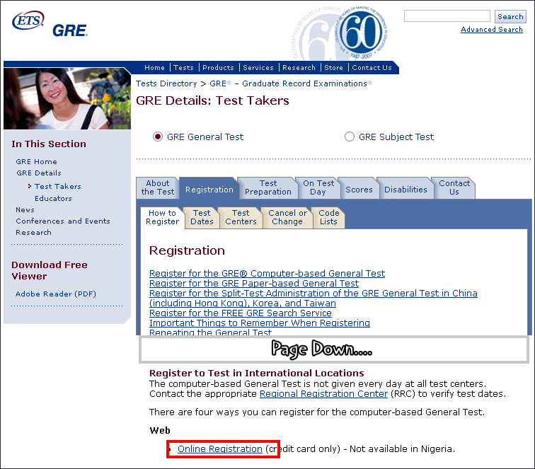Select the Code Lists sub-tab
535x469 pixels.
tap(328, 217)
